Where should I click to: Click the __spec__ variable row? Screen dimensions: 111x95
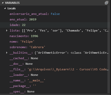(x=54, y=91)
